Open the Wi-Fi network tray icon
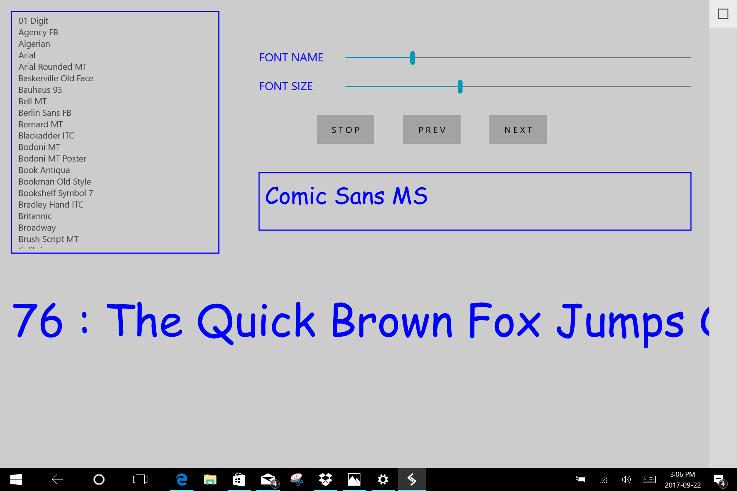 click(x=604, y=479)
